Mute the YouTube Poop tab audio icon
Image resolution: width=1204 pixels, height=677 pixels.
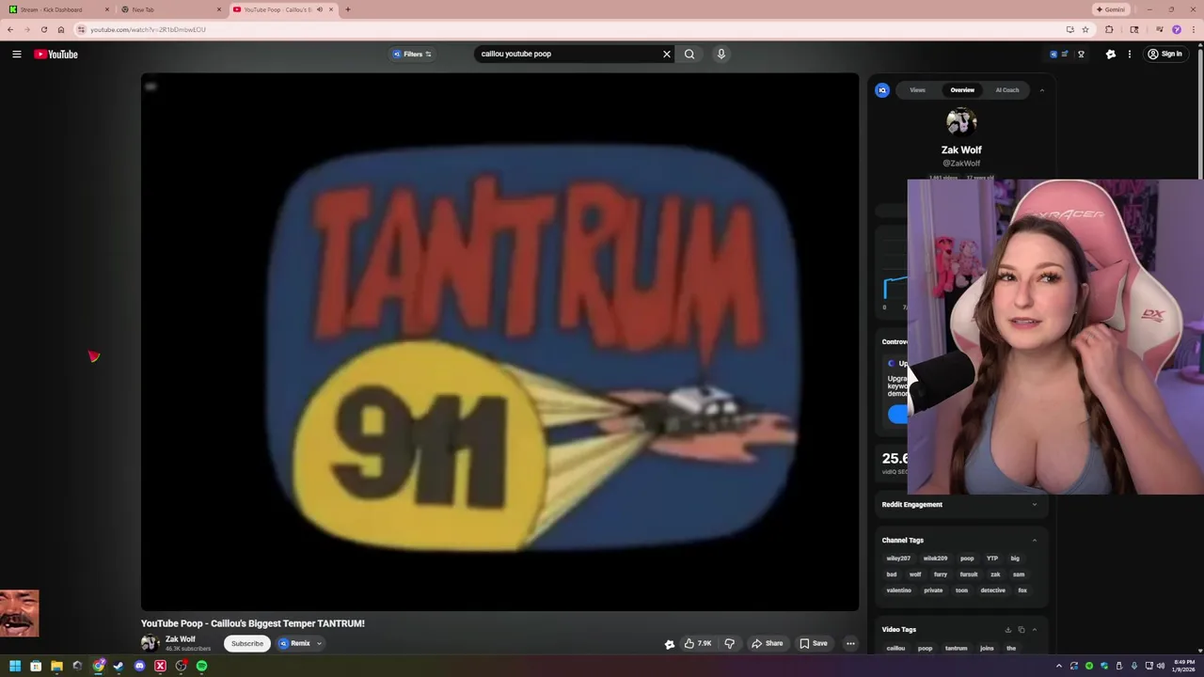pos(319,9)
